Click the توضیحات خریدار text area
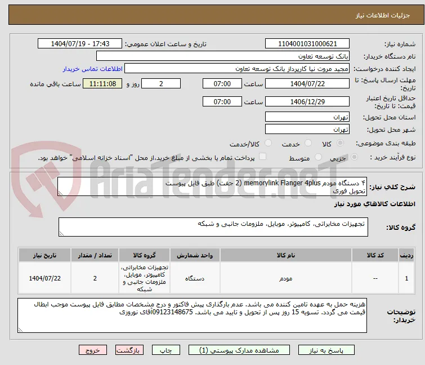425x365 pixels. tap(192, 315)
